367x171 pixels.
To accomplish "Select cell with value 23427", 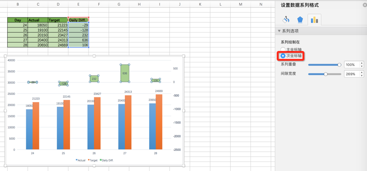I will pos(58,35).
